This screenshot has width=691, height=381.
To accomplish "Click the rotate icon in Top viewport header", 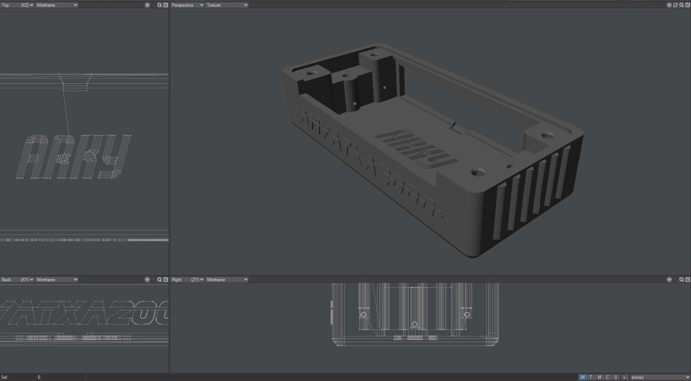I will 153,5.
